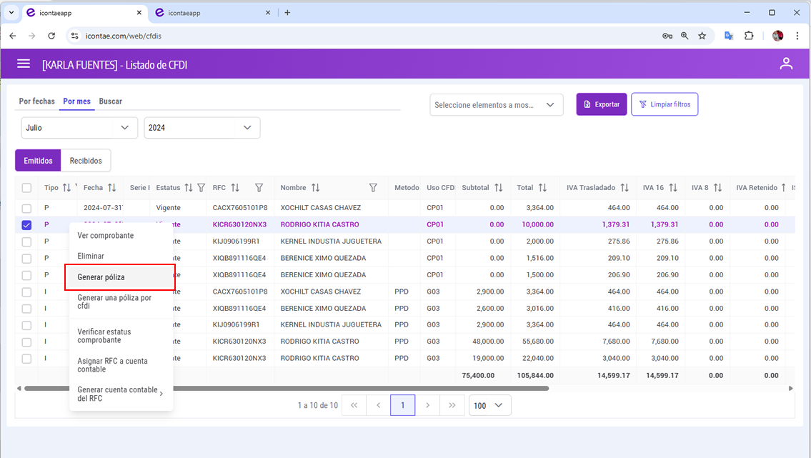Open the 2024 year dropdown
The image size is (811, 458).
pyautogui.click(x=201, y=128)
